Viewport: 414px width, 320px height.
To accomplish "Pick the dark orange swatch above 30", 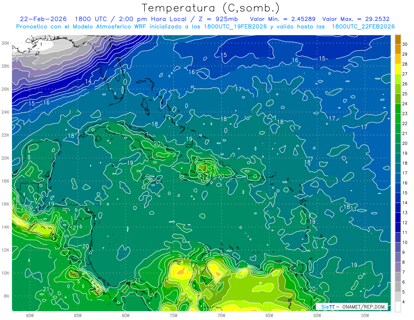I will click(x=398, y=39).
